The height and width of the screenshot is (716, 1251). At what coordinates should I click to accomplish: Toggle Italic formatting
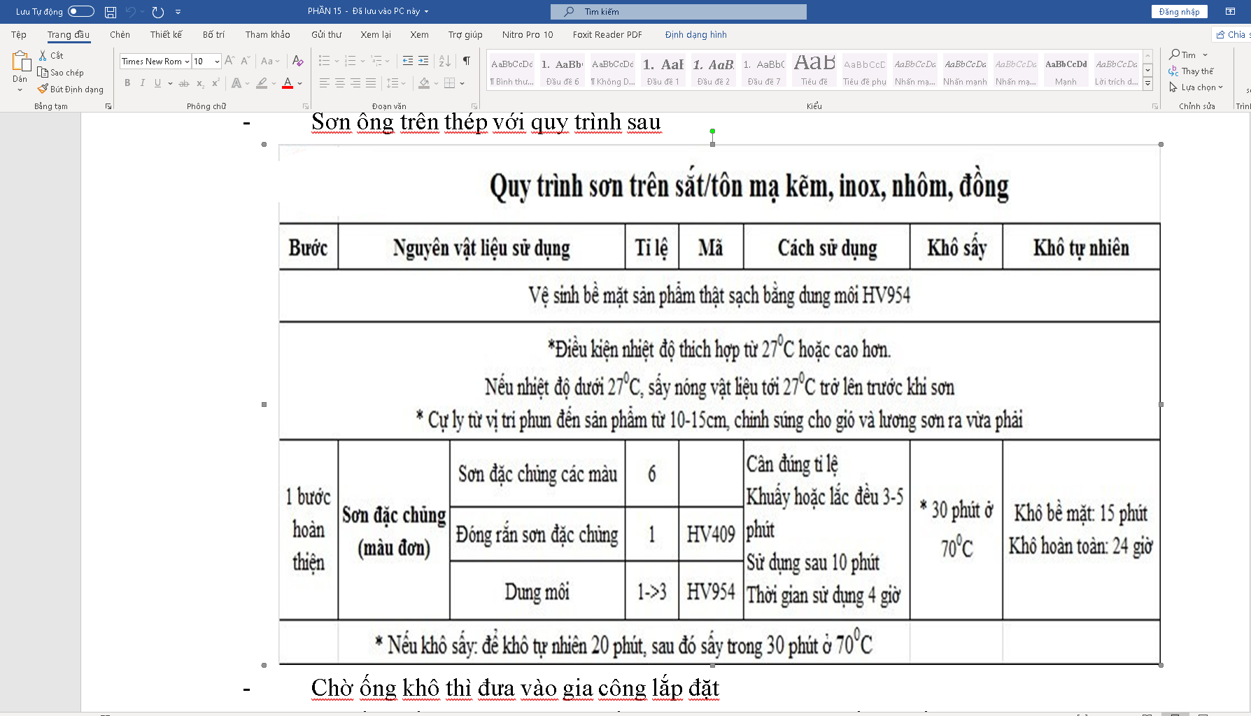pos(143,83)
